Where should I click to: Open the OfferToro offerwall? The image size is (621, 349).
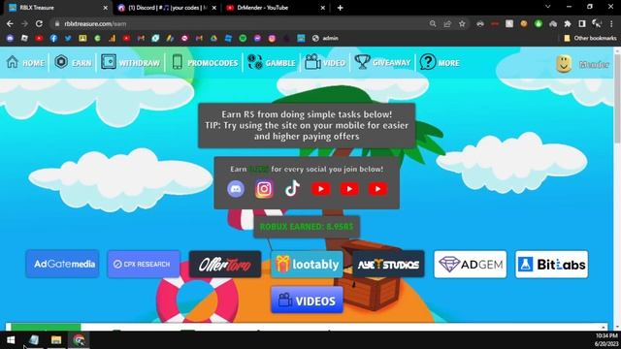[225, 264]
